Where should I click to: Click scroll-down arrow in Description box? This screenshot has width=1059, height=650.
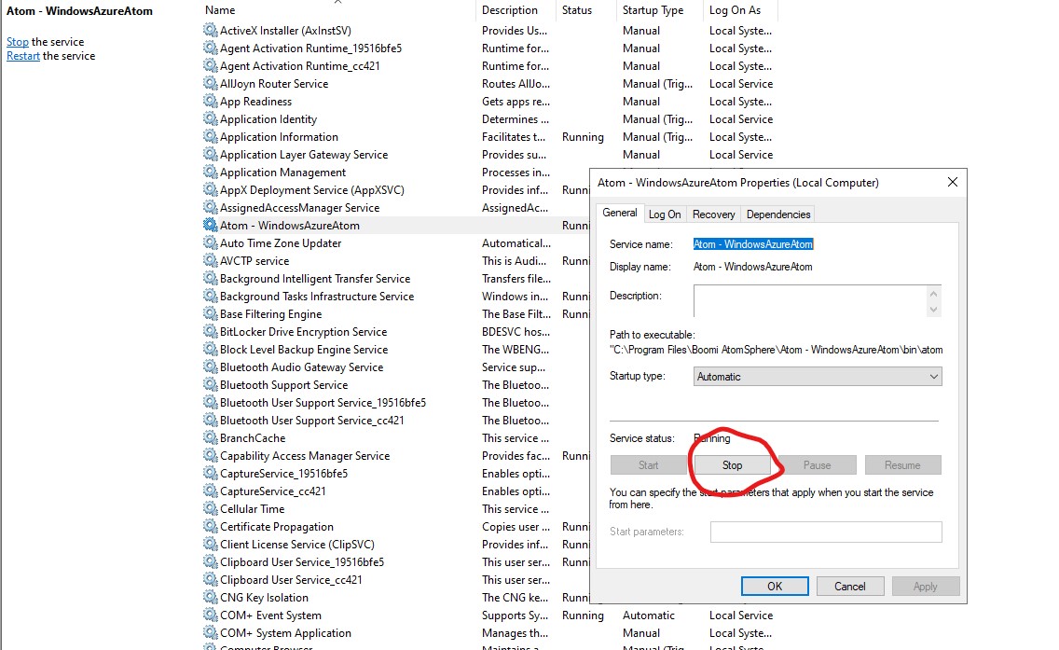click(934, 309)
